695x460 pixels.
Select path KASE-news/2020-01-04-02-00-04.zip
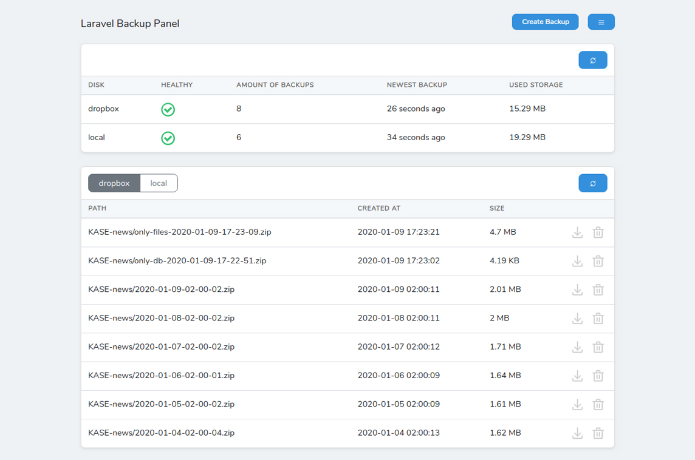click(x=162, y=433)
